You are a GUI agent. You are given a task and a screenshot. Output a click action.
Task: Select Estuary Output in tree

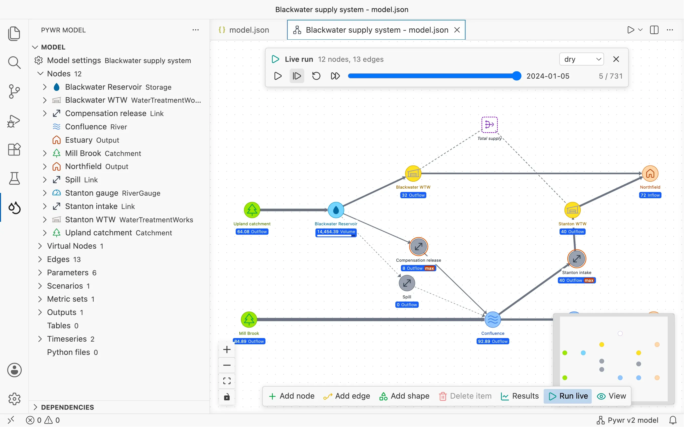[x=119, y=140]
